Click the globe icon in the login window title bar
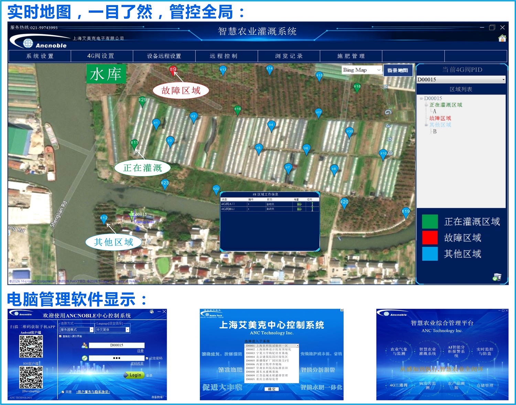Image resolution: width=516 pixels, height=405 pixels. point(151,311)
